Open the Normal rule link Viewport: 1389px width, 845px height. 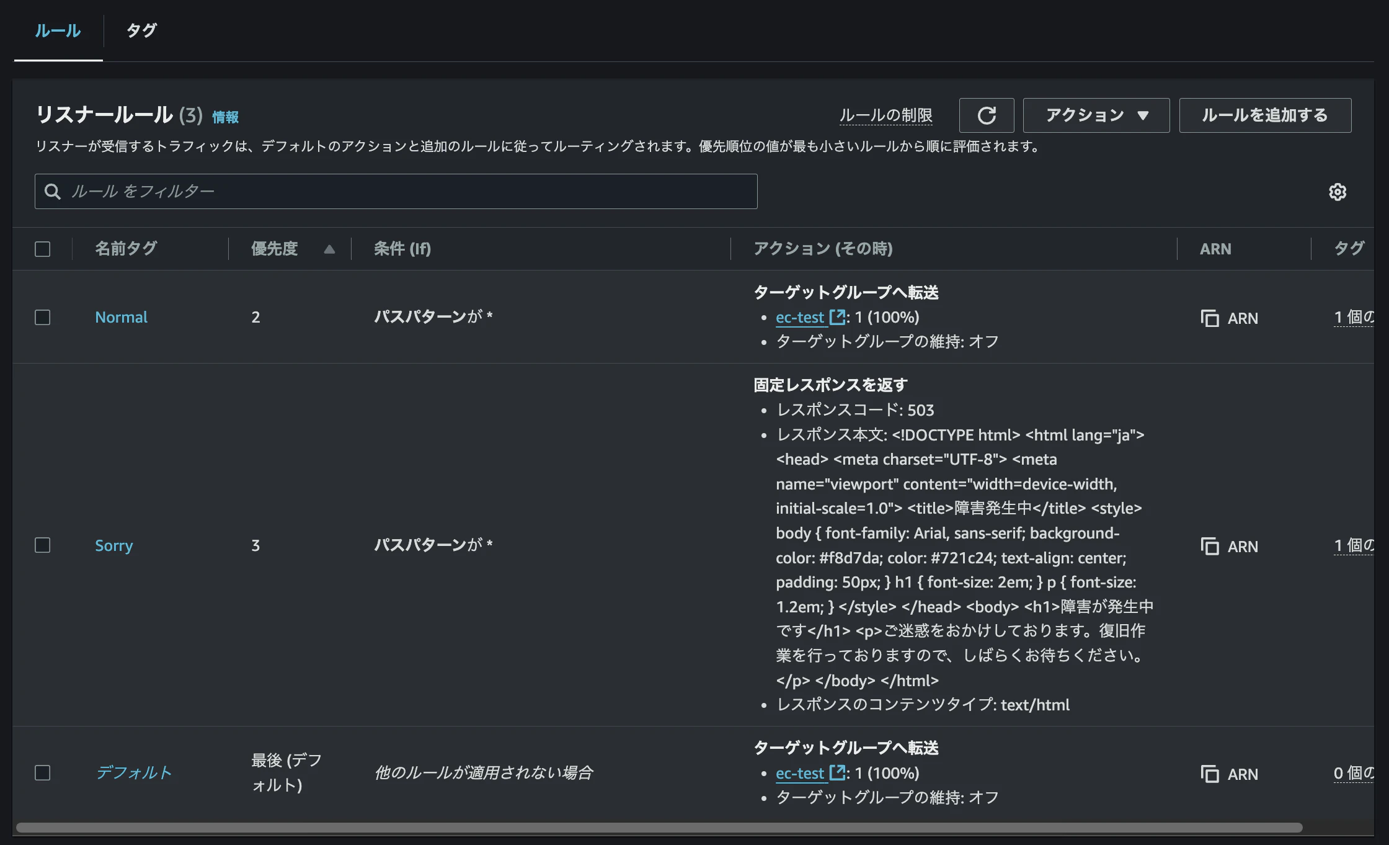tap(121, 318)
